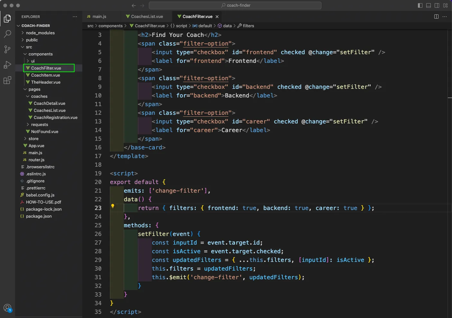Open App.vue file

tap(36, 146)
